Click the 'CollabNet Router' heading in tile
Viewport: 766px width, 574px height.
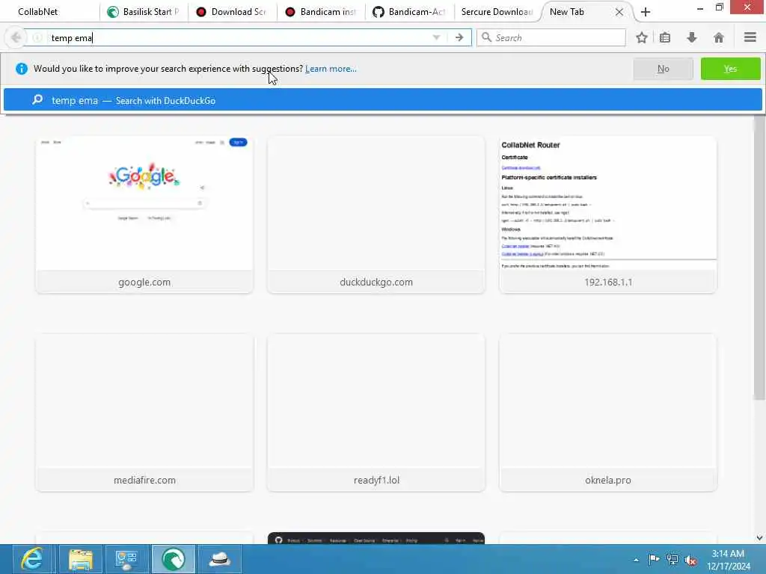[x=530, y=145]
